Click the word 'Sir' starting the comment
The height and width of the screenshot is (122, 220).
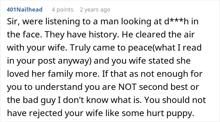(x=12, y=22)
